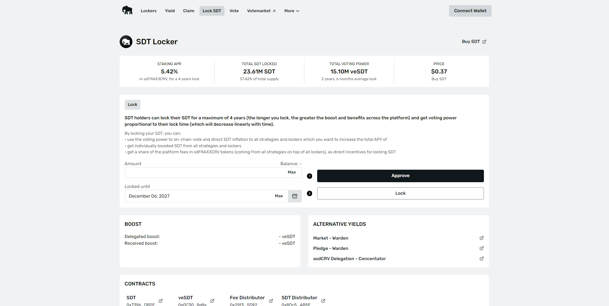The image size is (609, 306).
Task: Open the SDT Distributor contract link icon
Action: [323, 301]
